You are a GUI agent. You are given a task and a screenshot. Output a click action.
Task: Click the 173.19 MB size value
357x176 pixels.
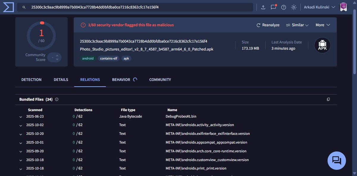250,48
